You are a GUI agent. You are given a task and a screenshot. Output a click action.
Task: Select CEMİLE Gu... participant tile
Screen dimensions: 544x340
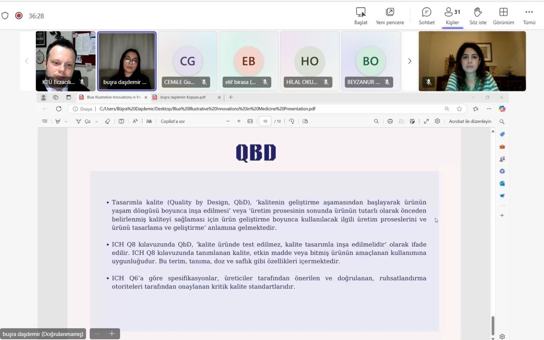point(188,61)
